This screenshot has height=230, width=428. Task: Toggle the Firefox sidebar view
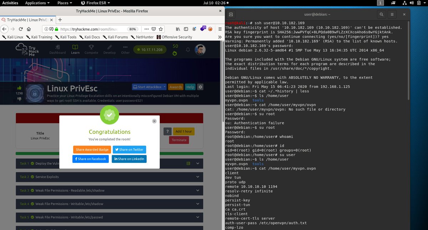pos(185,29)
